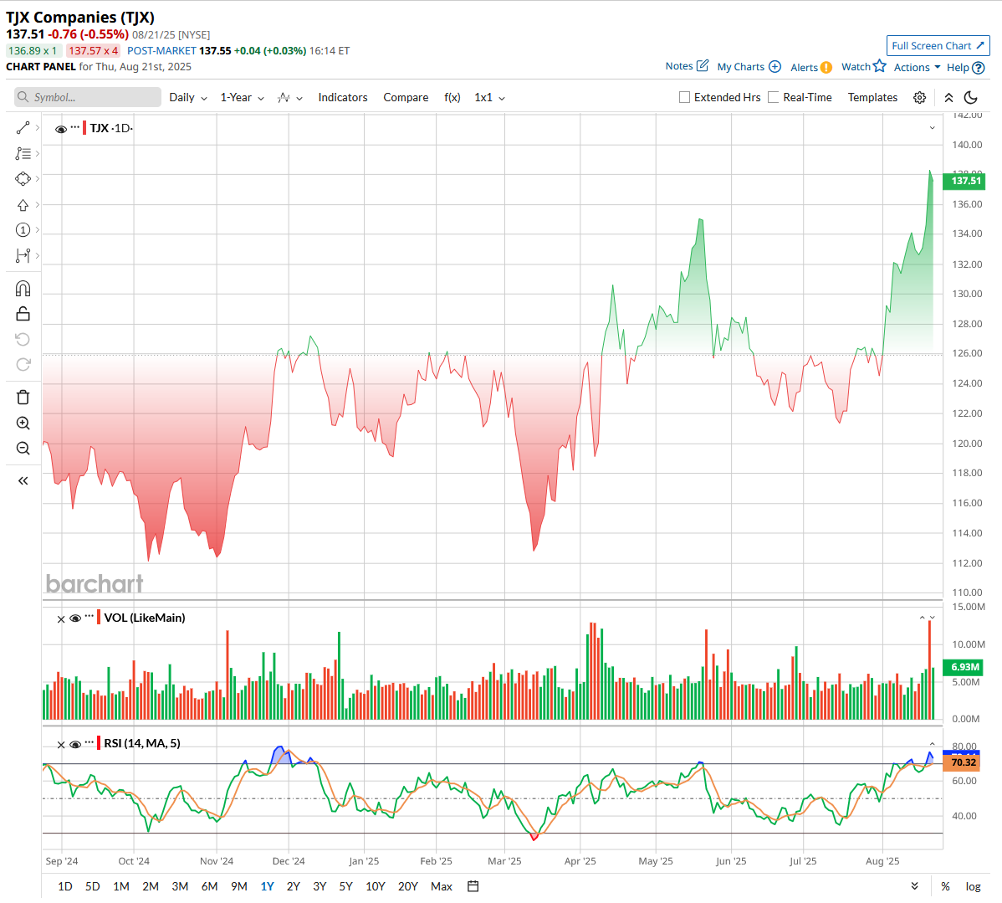Select the Fibonacci lines tool

pos(23,153)
